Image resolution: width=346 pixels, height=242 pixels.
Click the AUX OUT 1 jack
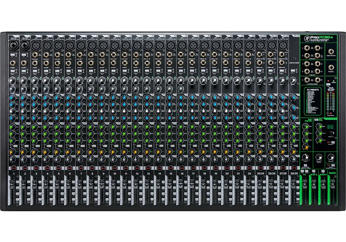tap(306, 48)
